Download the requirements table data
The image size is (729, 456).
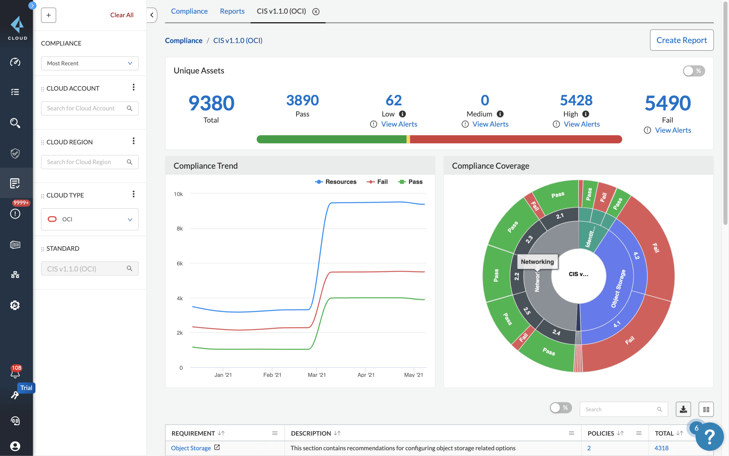(683, 409)
